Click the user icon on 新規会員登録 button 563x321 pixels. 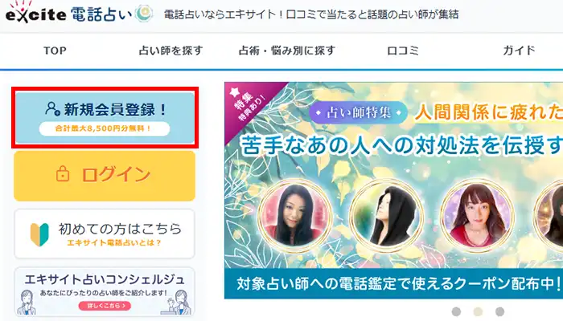click(52, 108)
